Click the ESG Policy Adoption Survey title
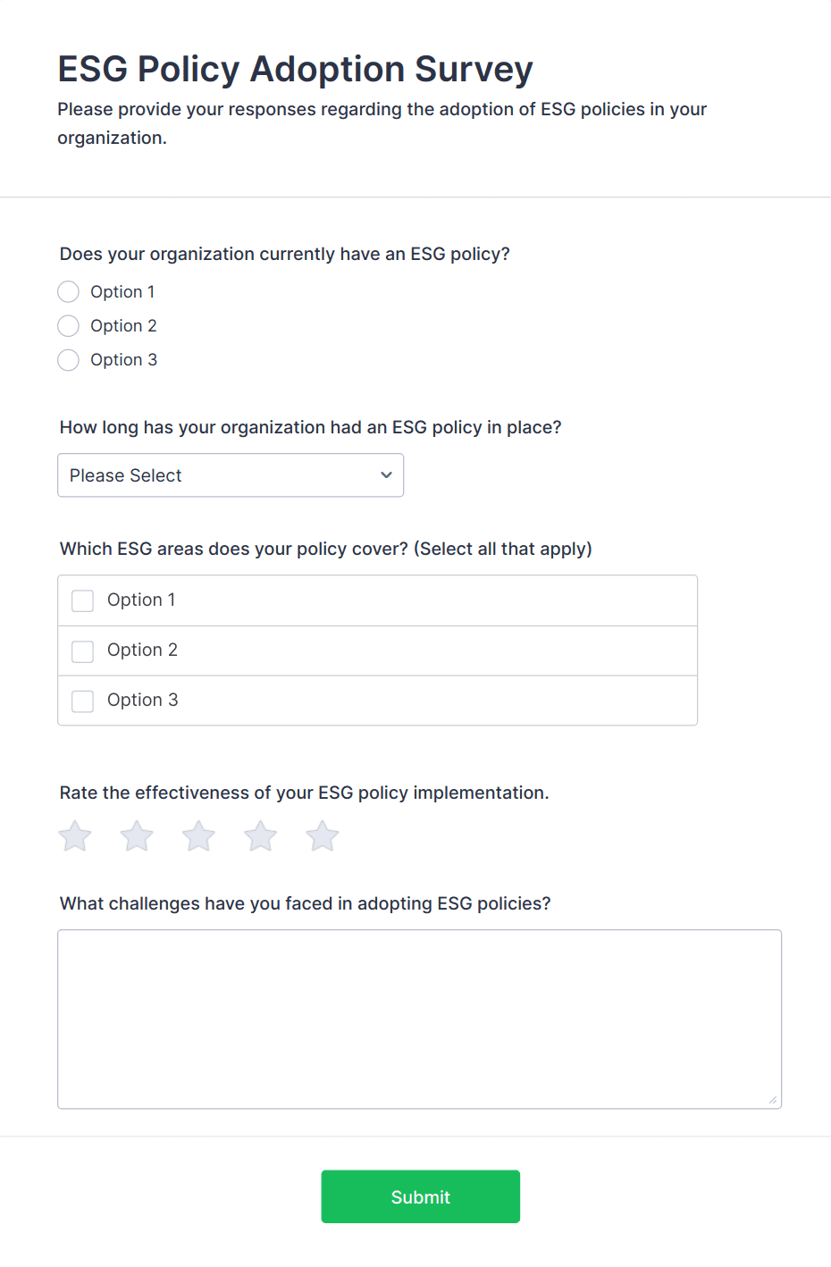Screen dimensions: 831x1267 click(x=295, y=70)
